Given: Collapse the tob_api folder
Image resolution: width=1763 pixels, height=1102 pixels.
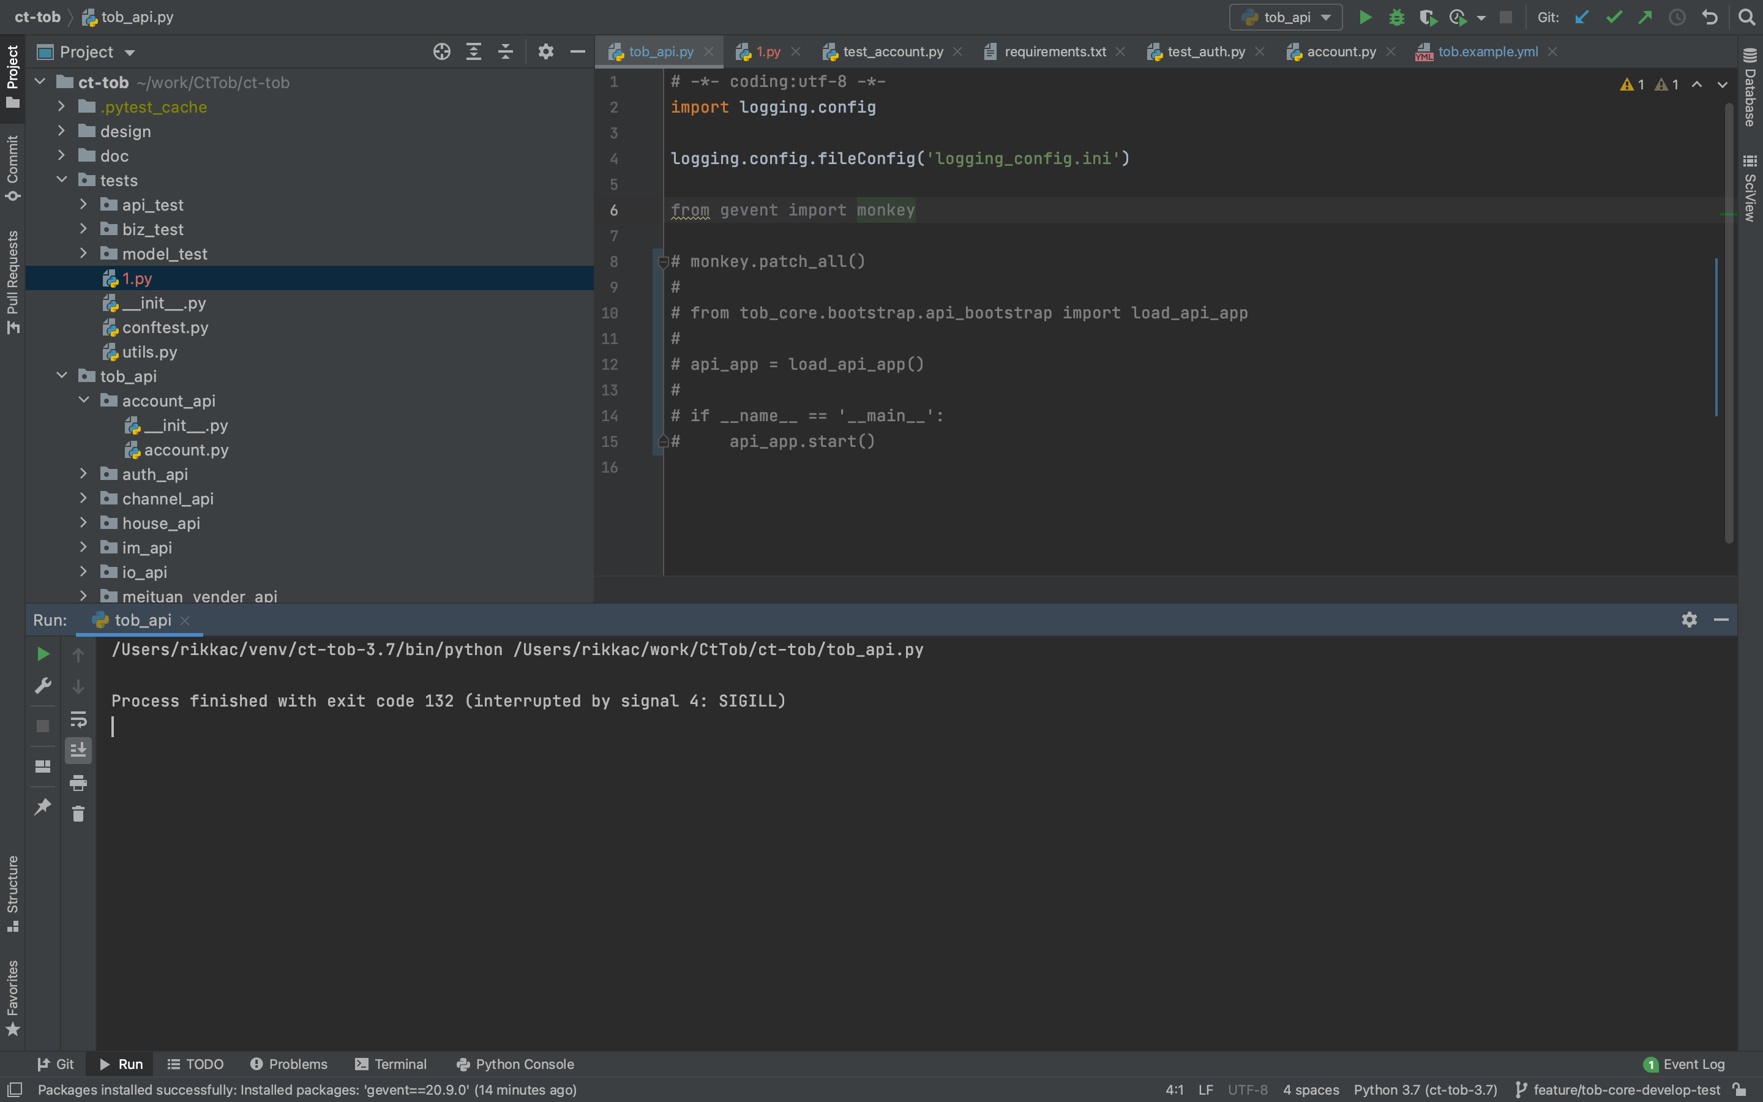Looking at the screenshot, I should point(62,376).
